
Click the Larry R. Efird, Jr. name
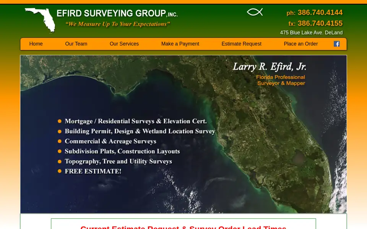[x=270, y=67]
